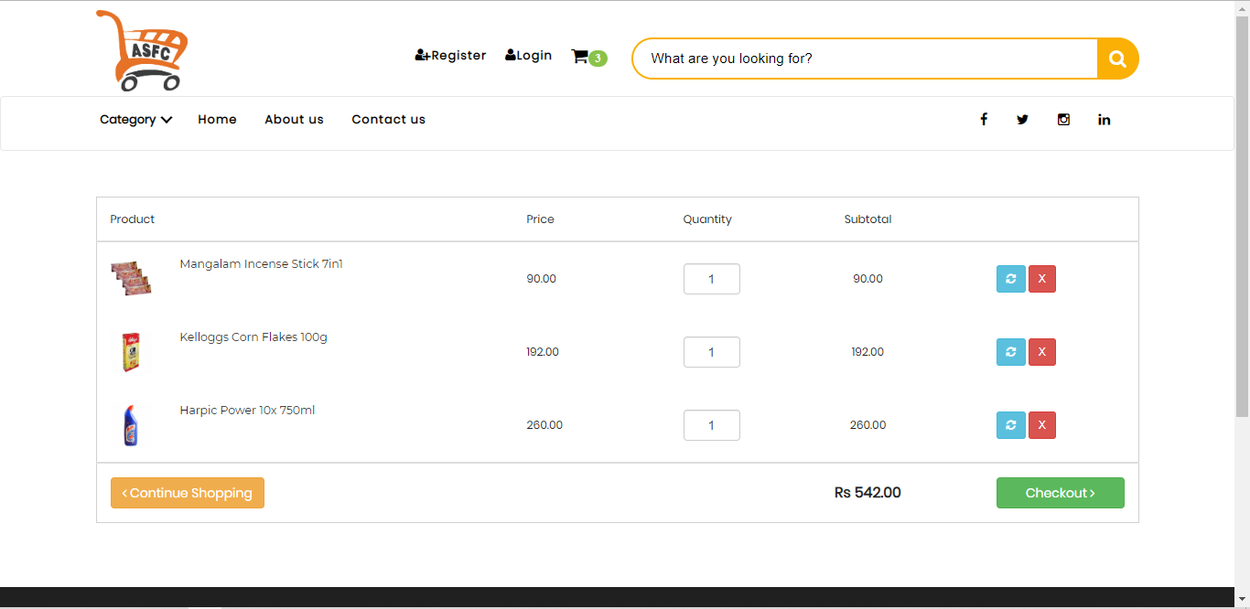Image resolution: width=1250 pixels, height=609 pixels.
Task: Update the Harpic Power row with refresh
Action: (1010, 425)
